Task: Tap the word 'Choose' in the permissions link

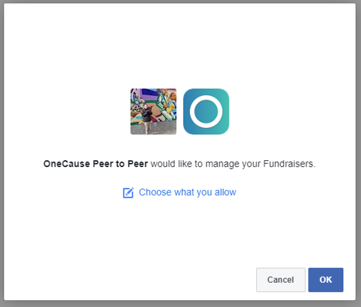Action: tap(155, 192)
